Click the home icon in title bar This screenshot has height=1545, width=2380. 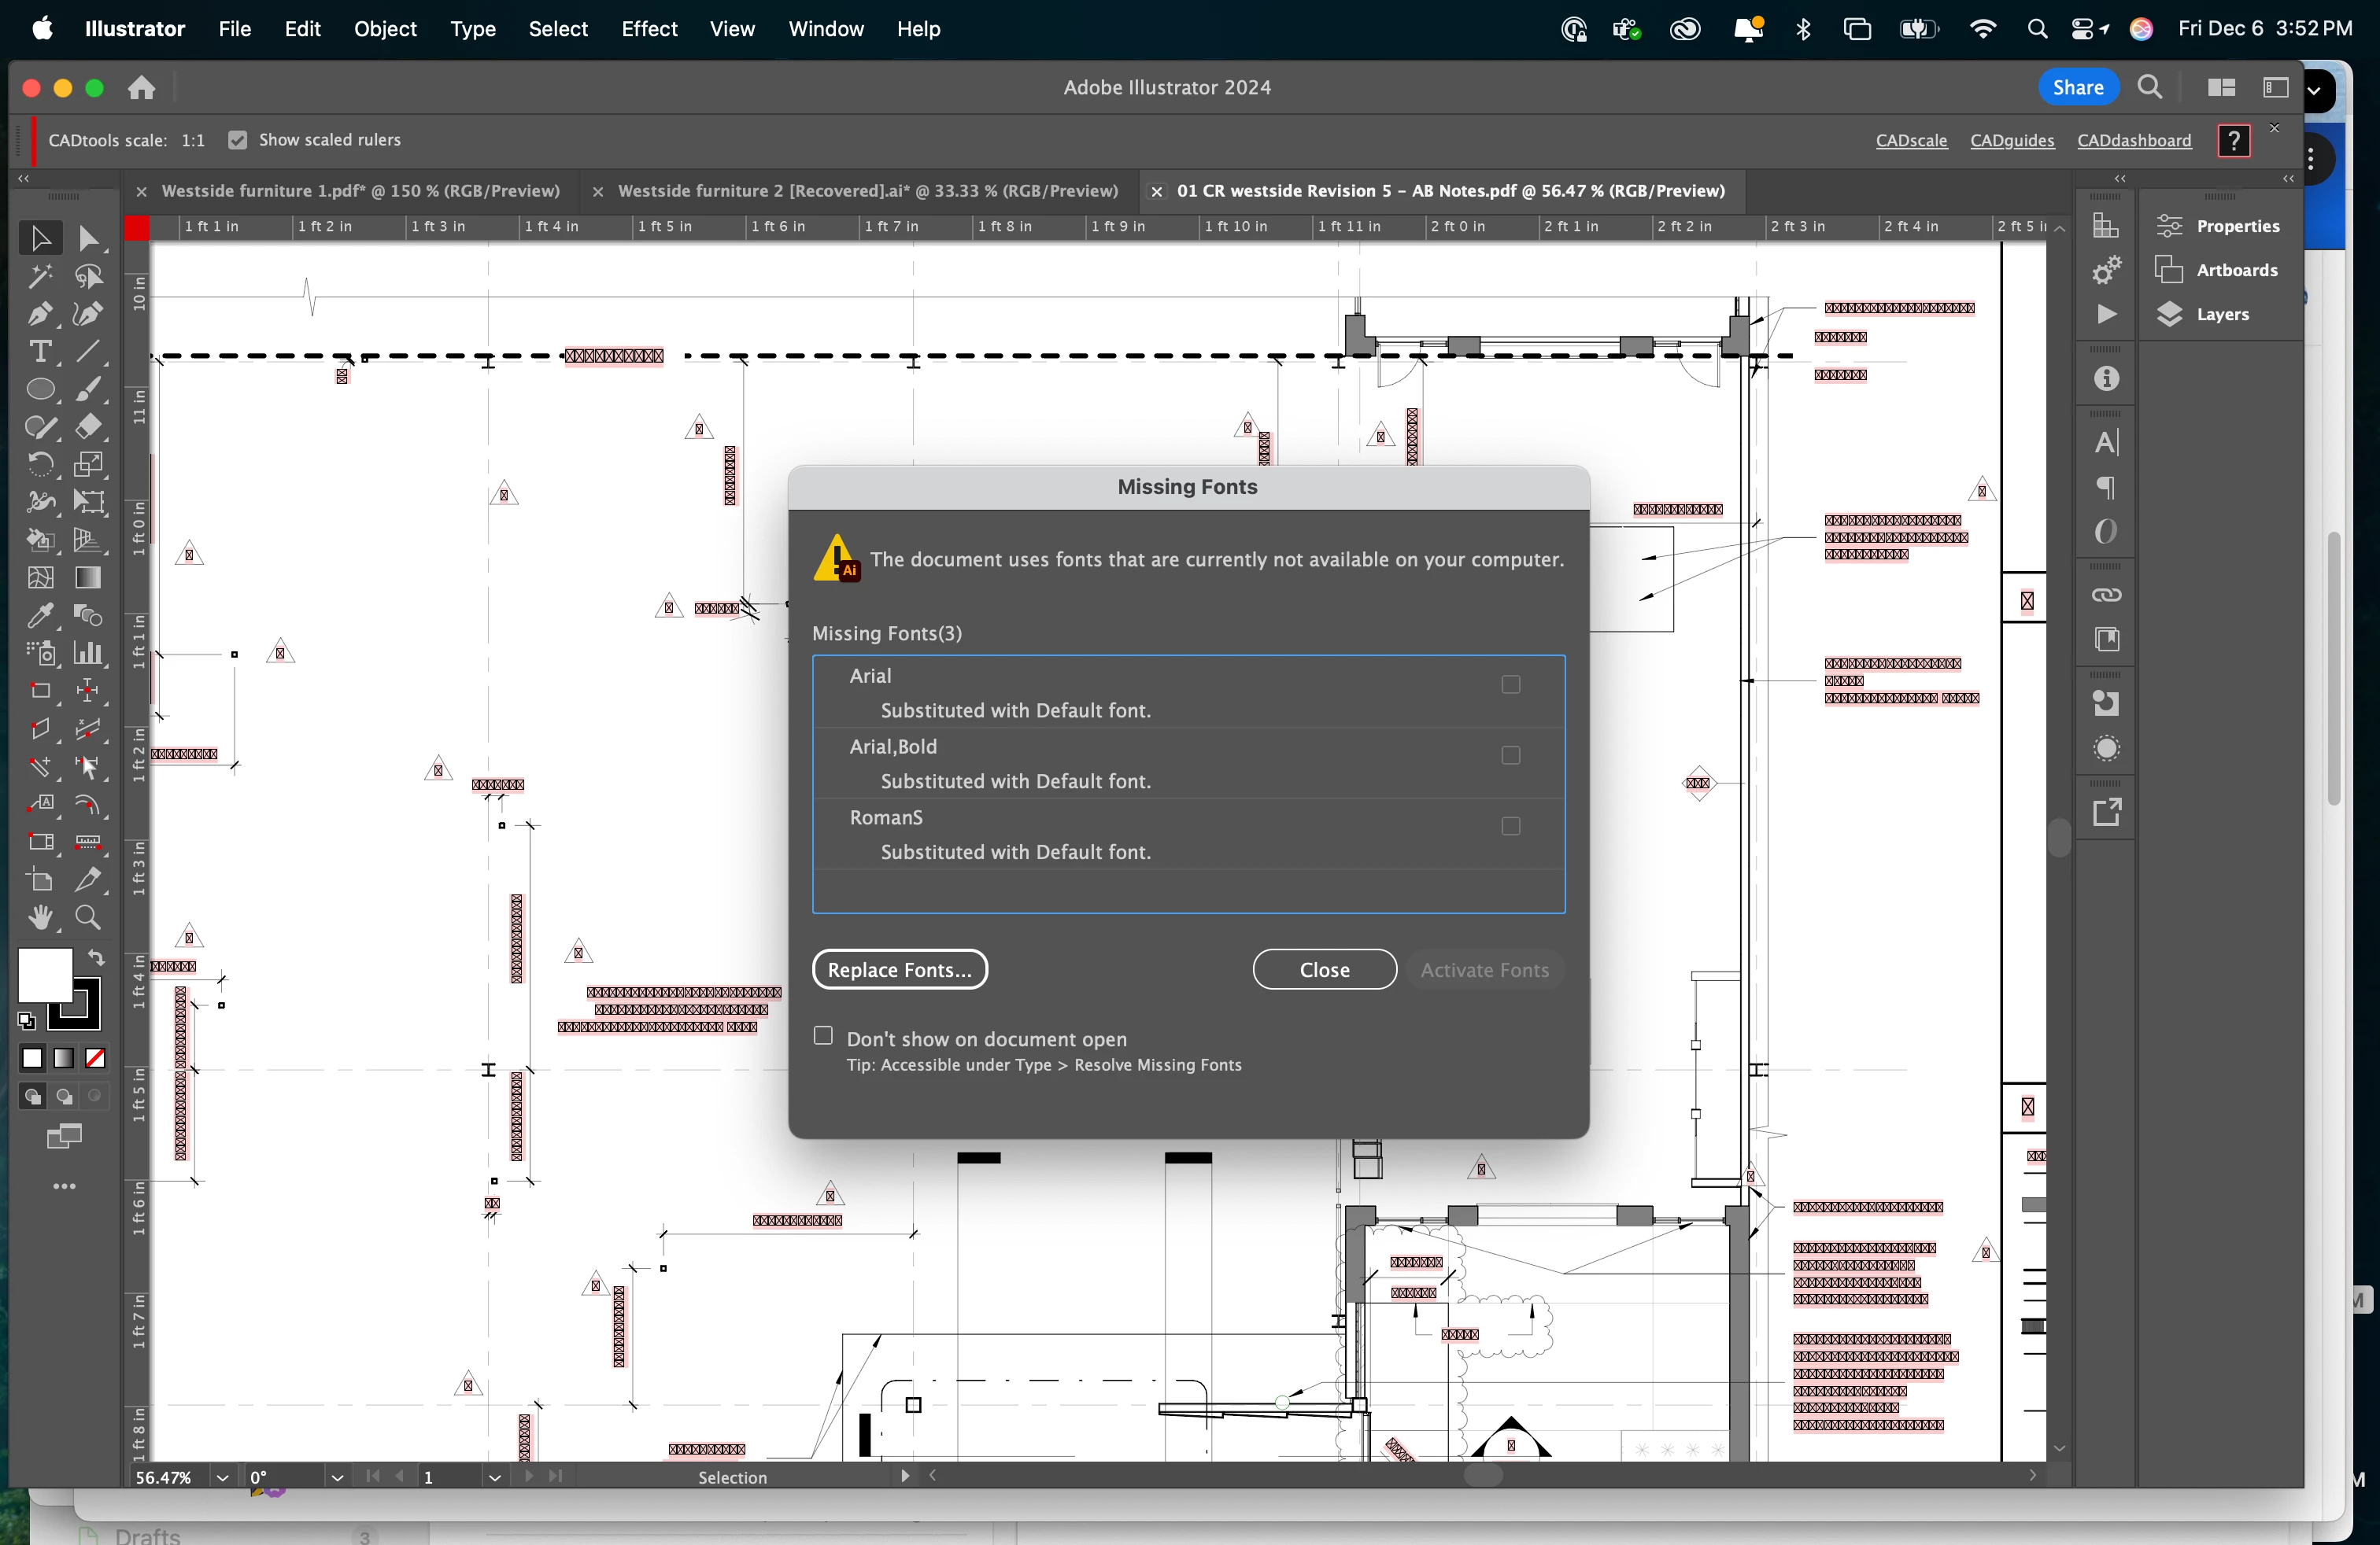(x=141, y=88)
